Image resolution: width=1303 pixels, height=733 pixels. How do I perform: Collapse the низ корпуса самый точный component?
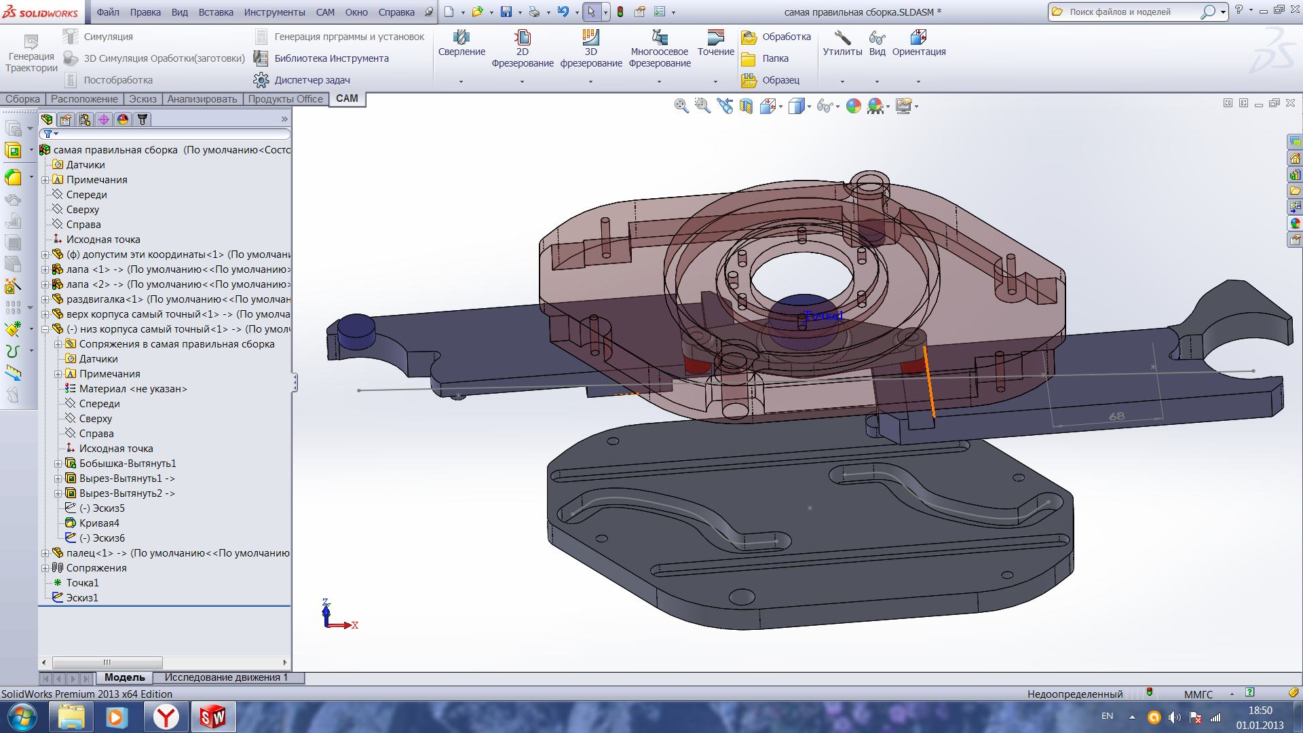tap(45, 329)
